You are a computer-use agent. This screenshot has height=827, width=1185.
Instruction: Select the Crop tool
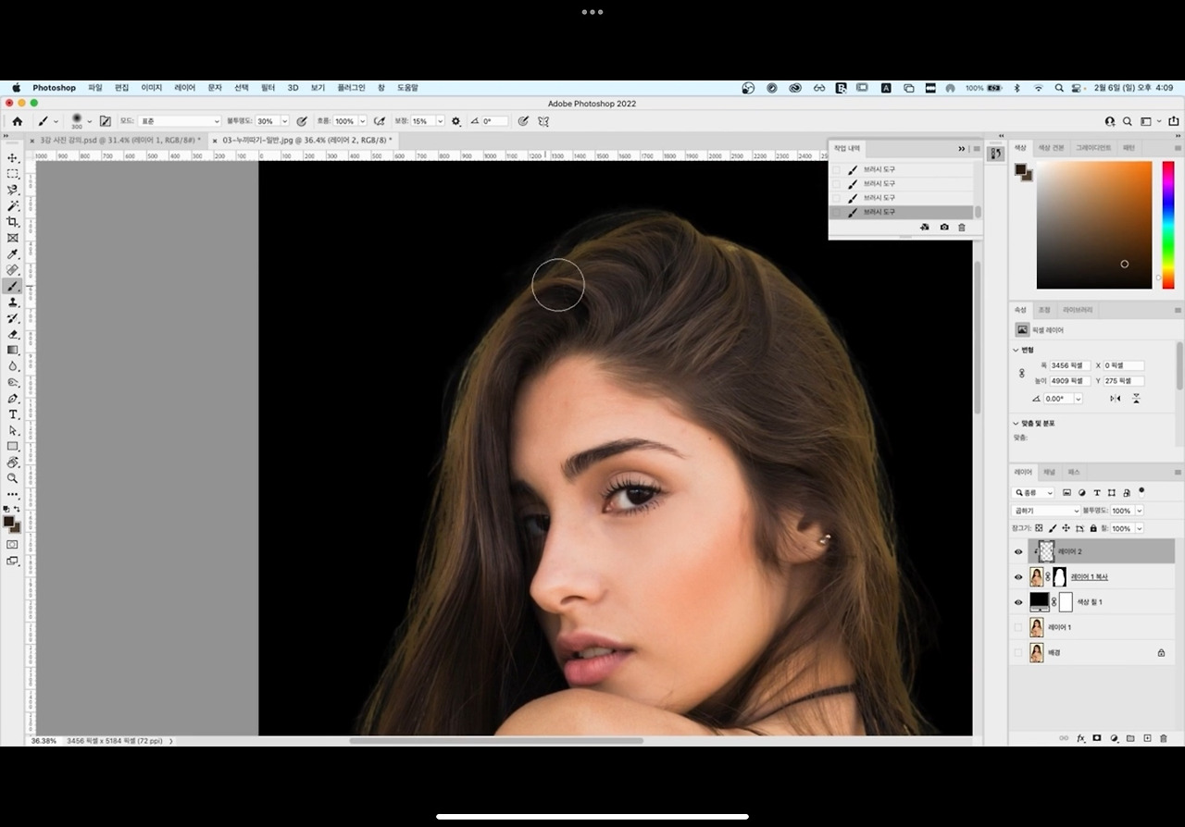point(13,222)
